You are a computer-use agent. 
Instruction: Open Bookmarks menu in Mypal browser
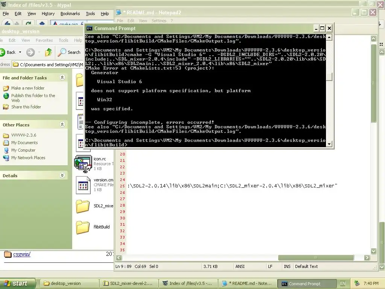[x=70, y=14]
